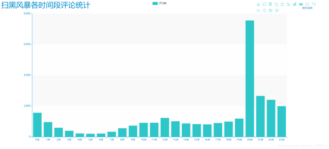Select the polygon lasso brush icon

pos(313,4)
